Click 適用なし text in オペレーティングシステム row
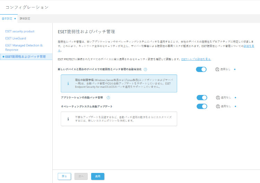 (x=226, y=106)
